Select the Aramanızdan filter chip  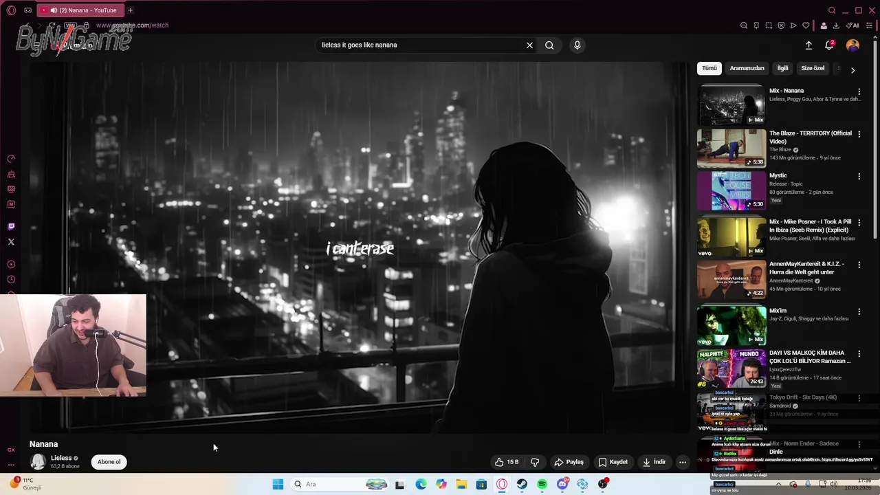[x=747, y=68]
